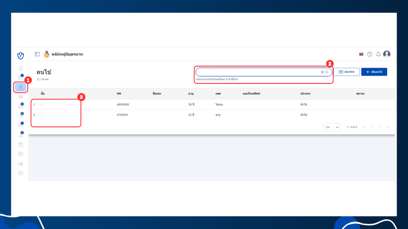Image resolution: width=408 pixels, height=229 pixels.
Task: Click the ID card reader button
Action: tap(347, 72)
